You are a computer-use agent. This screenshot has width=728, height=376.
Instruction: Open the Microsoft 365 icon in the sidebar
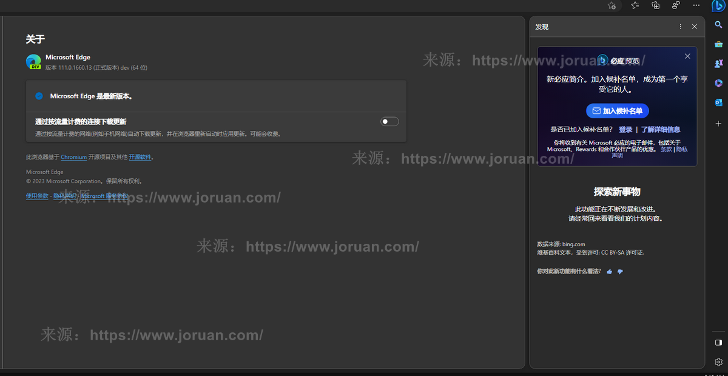[x=718, y=83]
